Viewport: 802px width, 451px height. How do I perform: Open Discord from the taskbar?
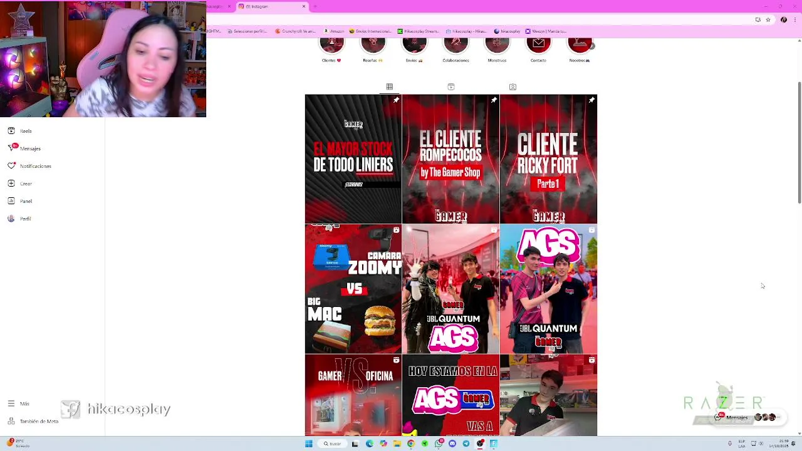[x=452, y=443]
